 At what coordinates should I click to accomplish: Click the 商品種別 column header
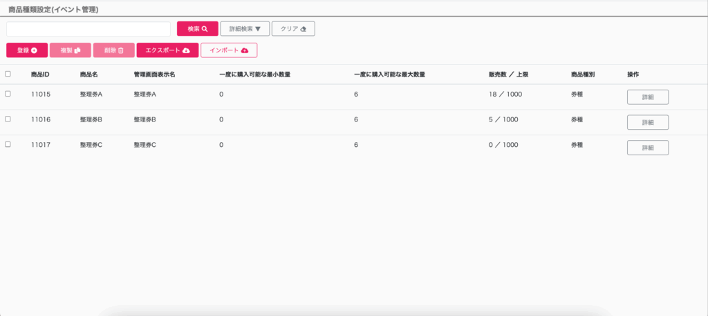point(583,74)
